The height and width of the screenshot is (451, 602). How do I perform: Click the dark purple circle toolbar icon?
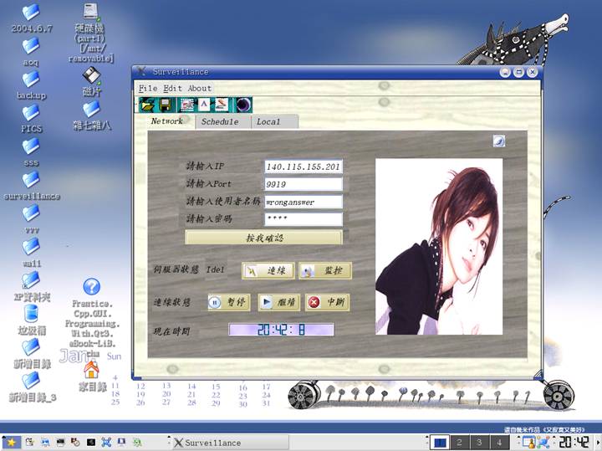tap(242, 105)
